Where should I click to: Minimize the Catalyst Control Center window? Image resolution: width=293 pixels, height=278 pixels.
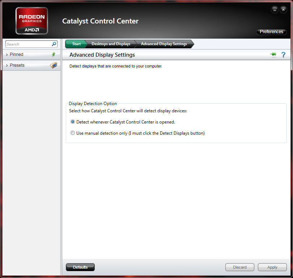(275, 9)
